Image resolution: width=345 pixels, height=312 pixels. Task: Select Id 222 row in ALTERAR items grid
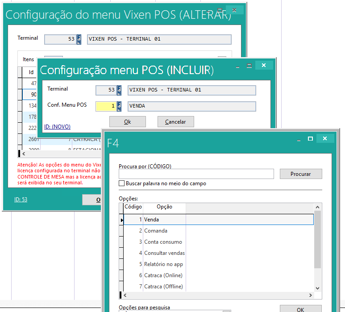[x=29, y=128]
